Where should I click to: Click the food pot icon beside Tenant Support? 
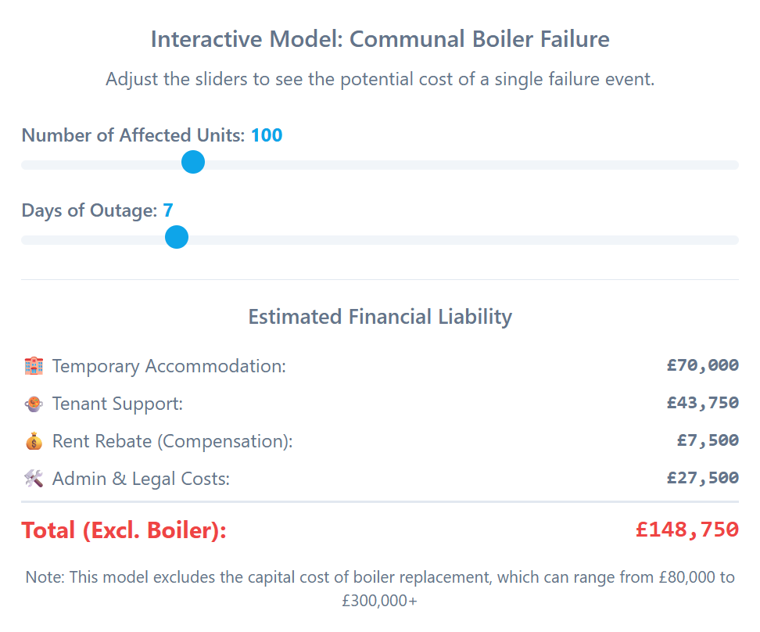pos(34,404)
